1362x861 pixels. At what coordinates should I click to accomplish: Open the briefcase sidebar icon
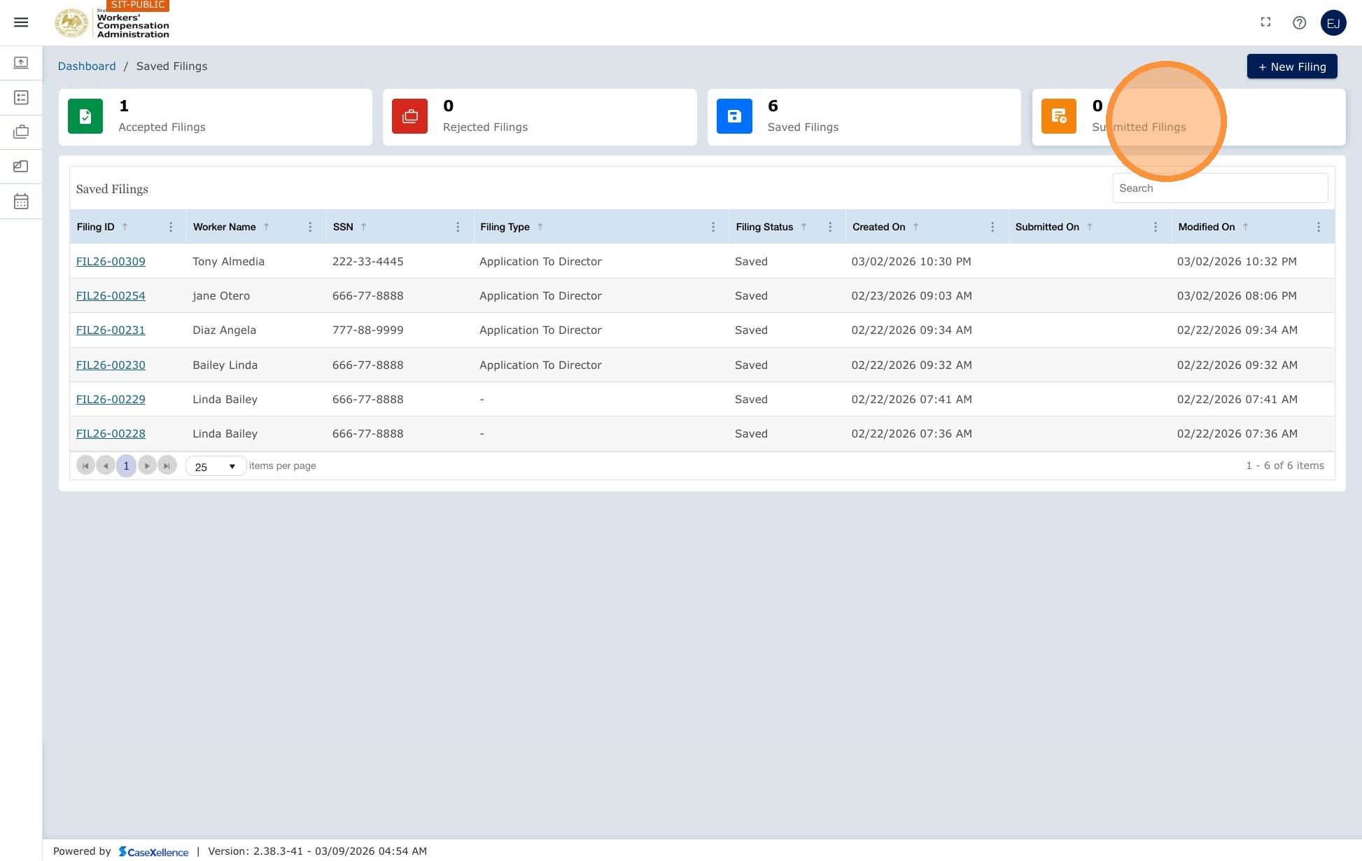(x=21, y=132)
